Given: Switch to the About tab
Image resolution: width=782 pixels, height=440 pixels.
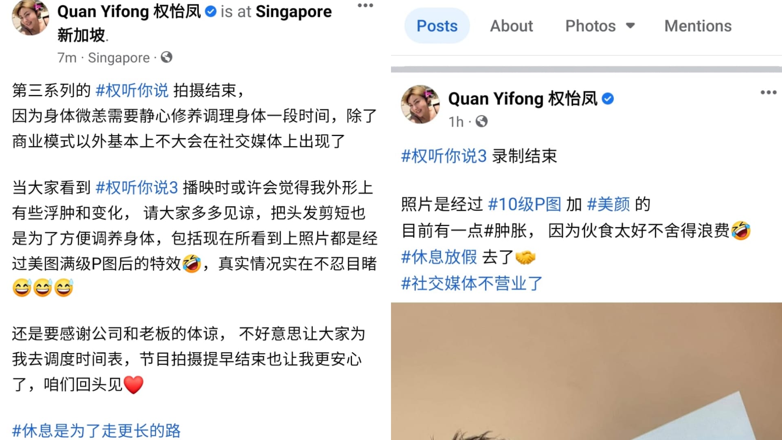Looking at the screenshot, I should tap(511, 26).
